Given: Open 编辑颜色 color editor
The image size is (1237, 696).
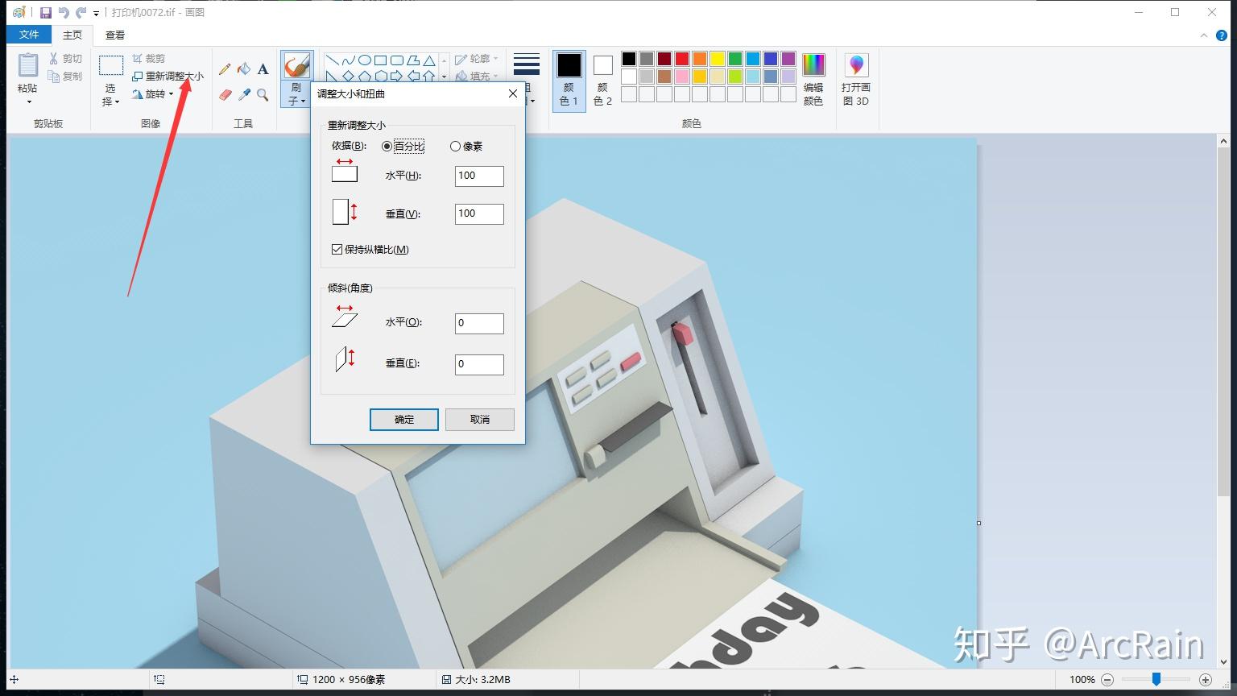Looking at the screenshot, I should tap(813, 79).
